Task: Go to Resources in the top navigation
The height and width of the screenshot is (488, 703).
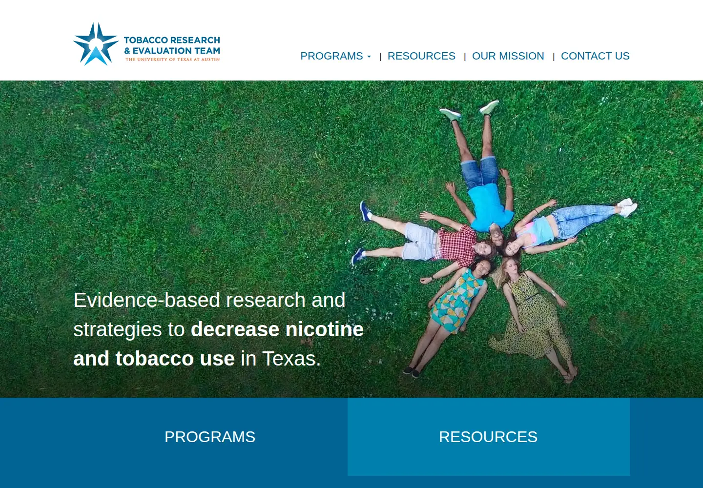Action: tap(421, 56)
